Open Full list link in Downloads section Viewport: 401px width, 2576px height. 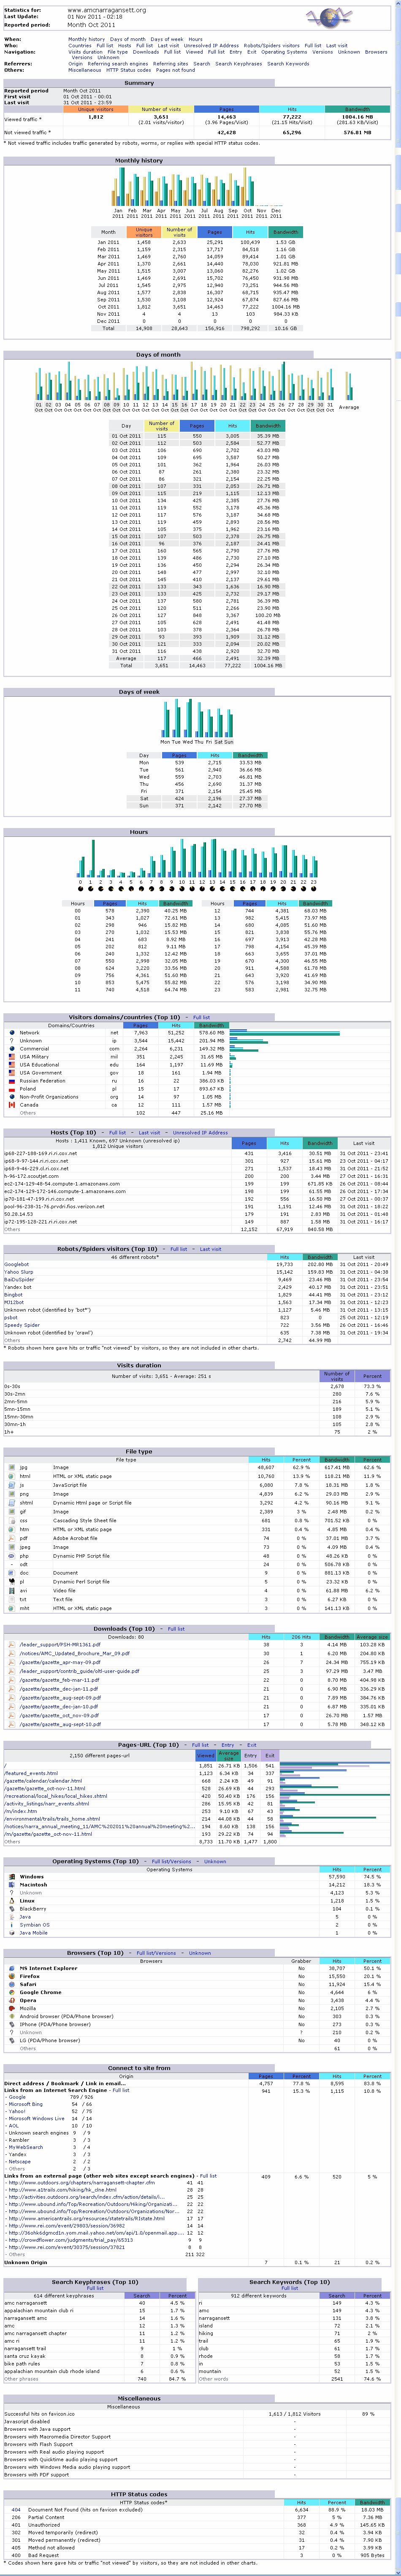point(176,1629)
